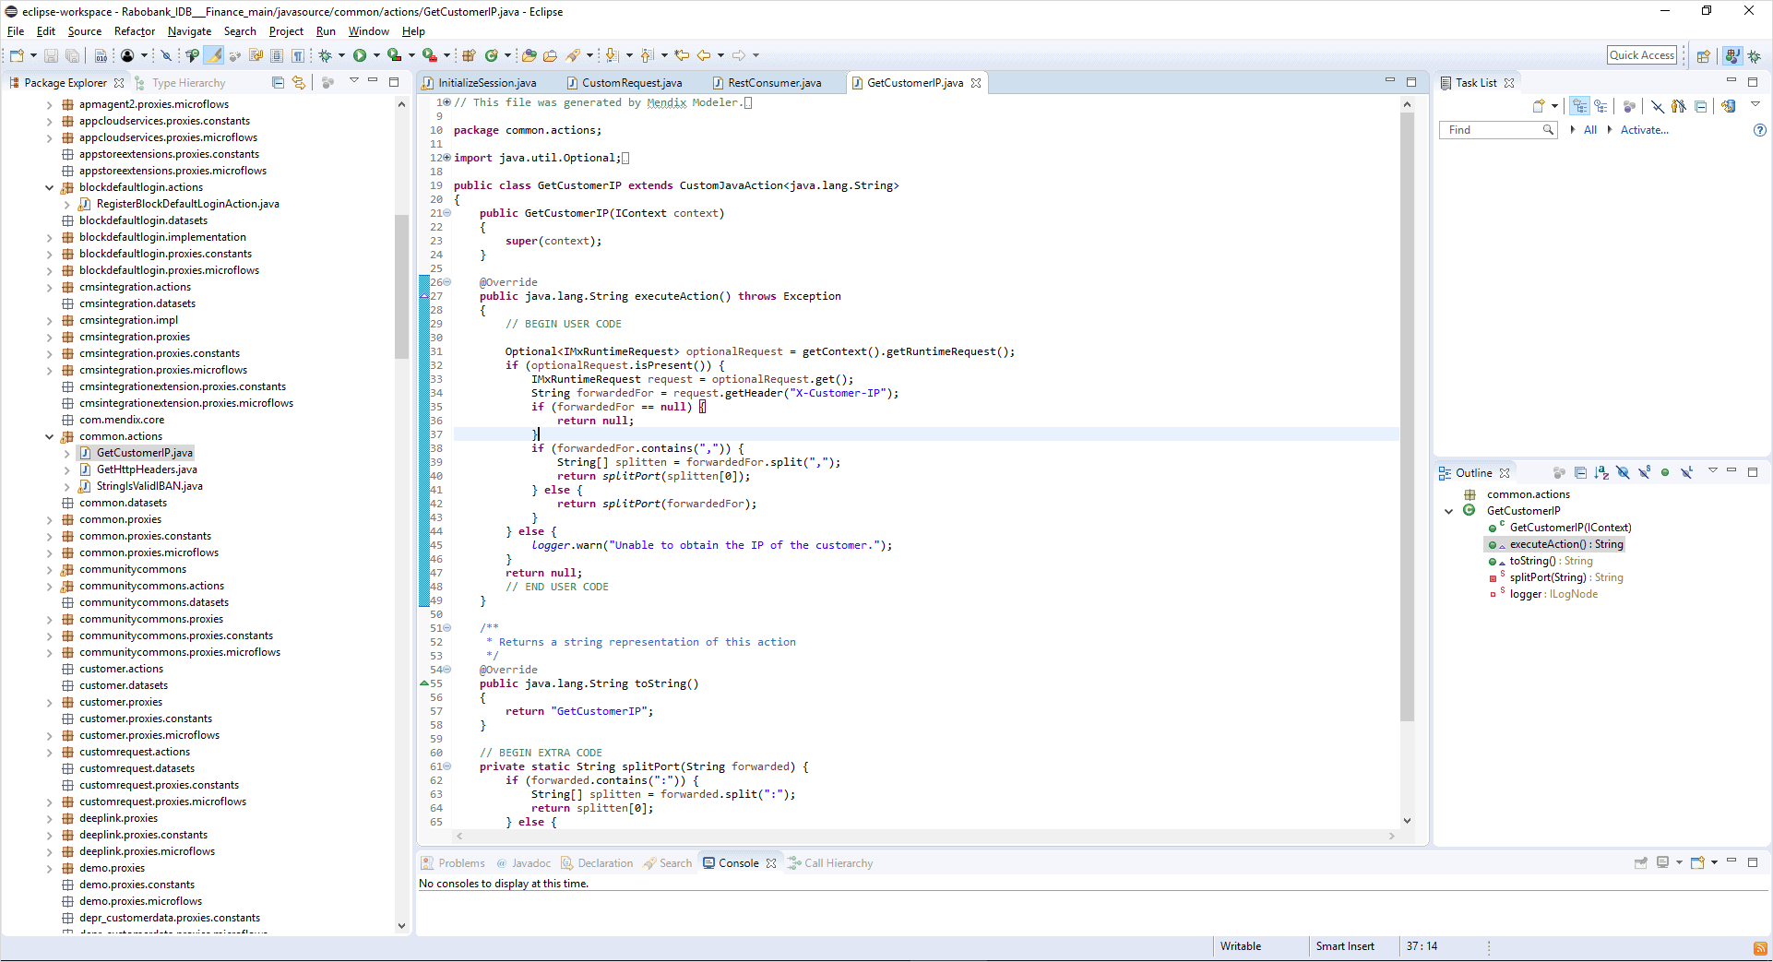The height and width of the screenshot is (962, 1773).
Task: Click the Quick Access search field
Action: 1641,55
